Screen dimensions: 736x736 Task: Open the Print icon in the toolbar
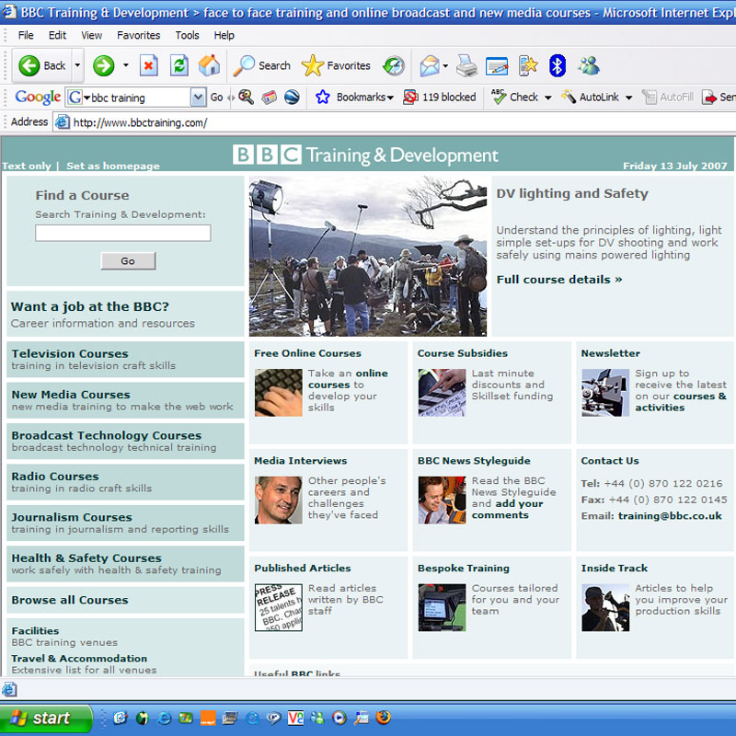(x=466, y=66)
